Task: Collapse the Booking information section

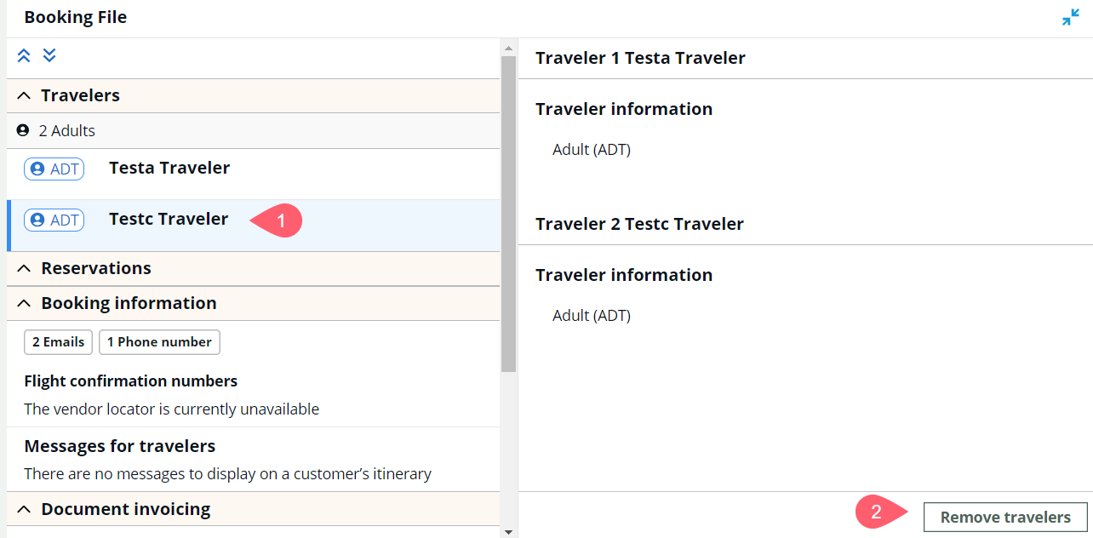Action: (x=24, y=304)
